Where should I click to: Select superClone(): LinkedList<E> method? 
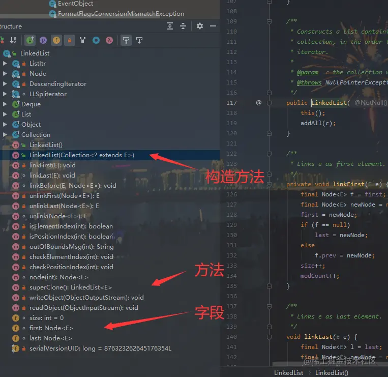click(71, 287)
